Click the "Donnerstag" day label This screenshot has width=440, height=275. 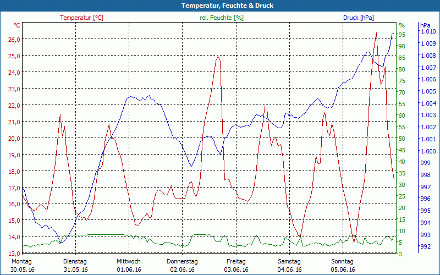point(182,261)
